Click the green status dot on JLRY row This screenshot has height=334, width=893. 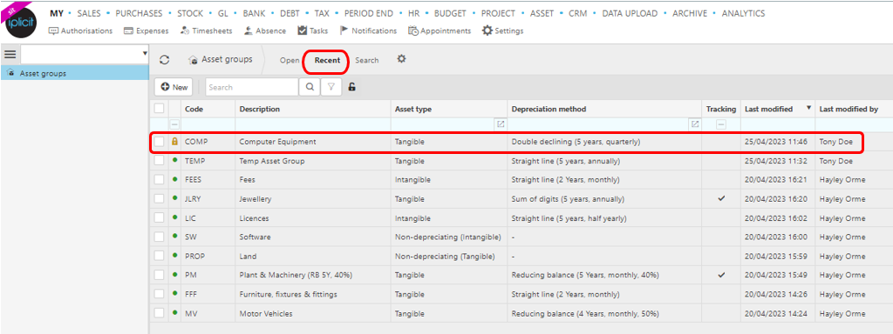coord(174,198)
